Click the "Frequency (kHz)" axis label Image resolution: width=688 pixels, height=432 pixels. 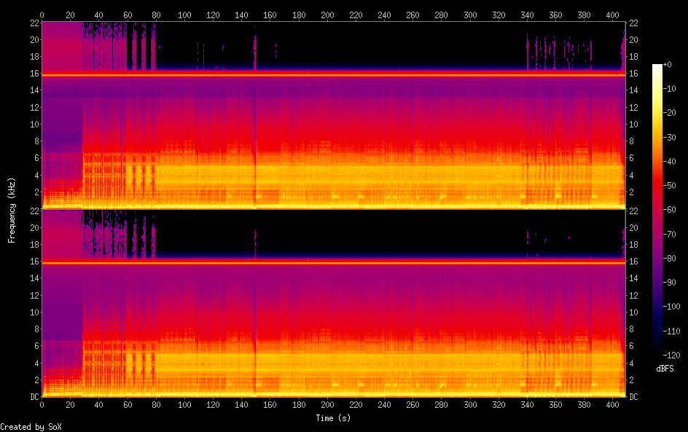[12, 211]
